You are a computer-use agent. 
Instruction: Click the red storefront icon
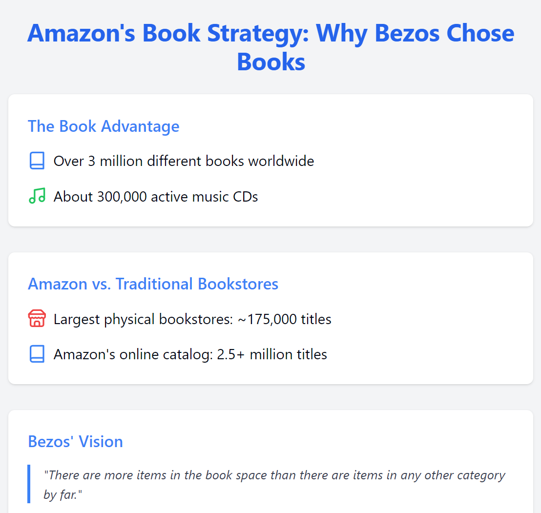37,319
